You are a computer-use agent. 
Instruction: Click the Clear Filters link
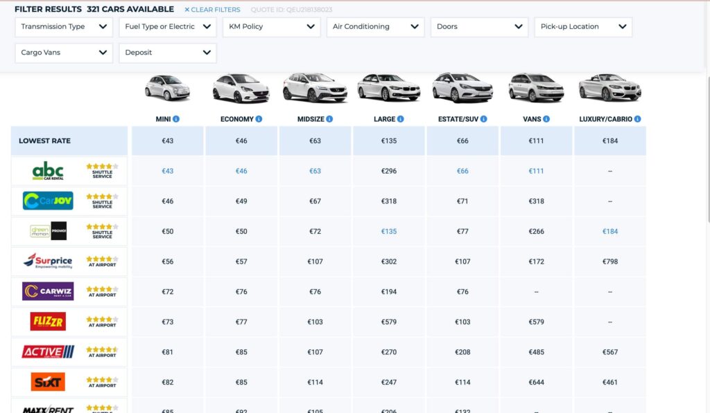pos(212,10)
